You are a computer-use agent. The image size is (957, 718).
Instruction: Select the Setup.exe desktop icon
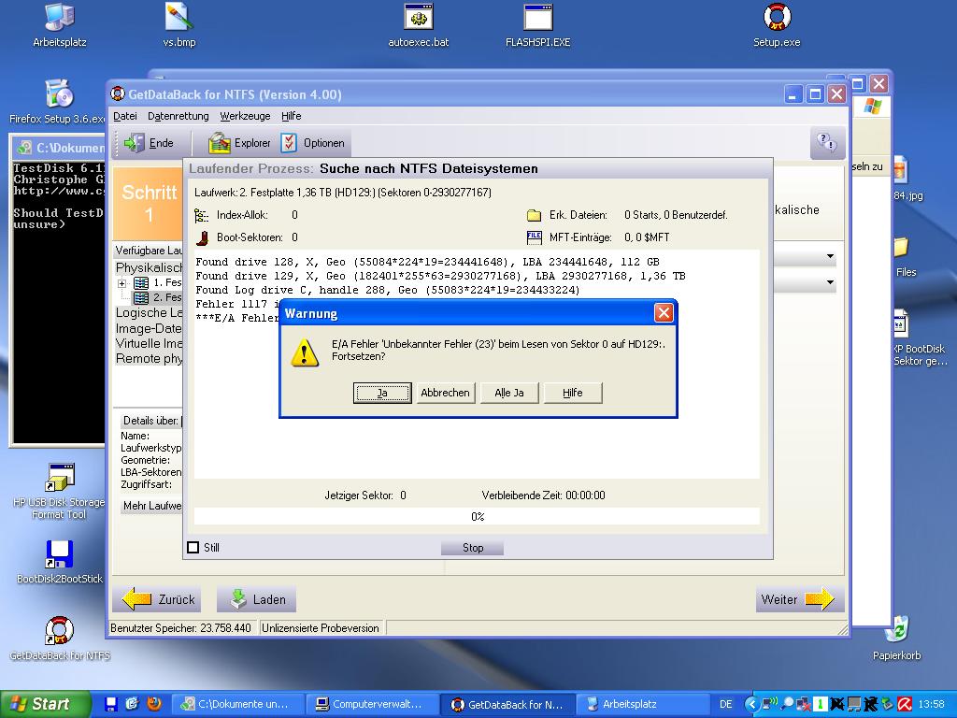(x=777, y=25)
